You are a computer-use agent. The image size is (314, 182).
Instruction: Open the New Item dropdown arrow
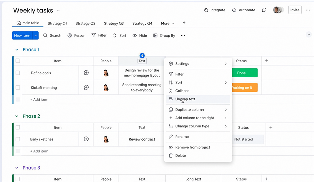36,35
